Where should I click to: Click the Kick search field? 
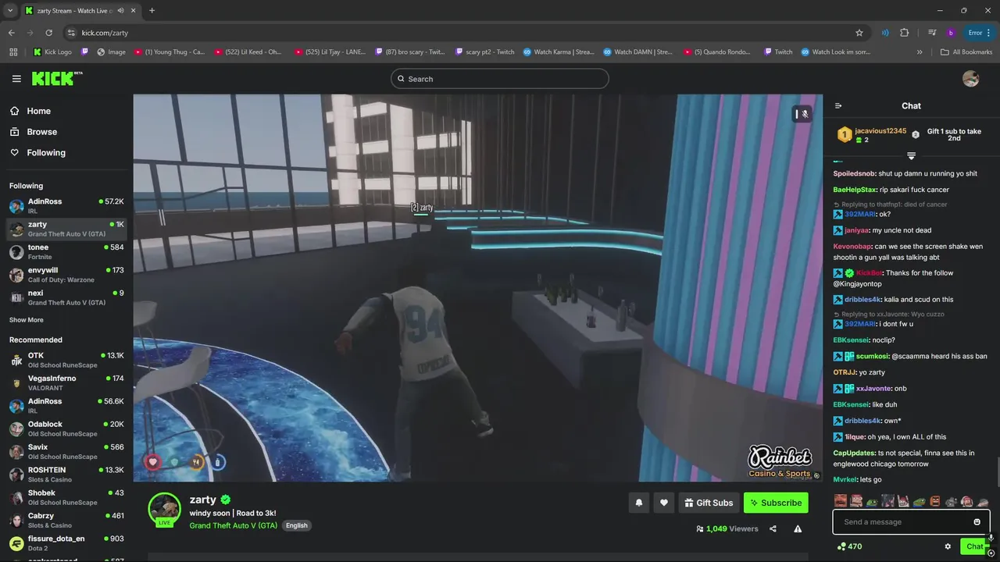click(x=499, y=79)
